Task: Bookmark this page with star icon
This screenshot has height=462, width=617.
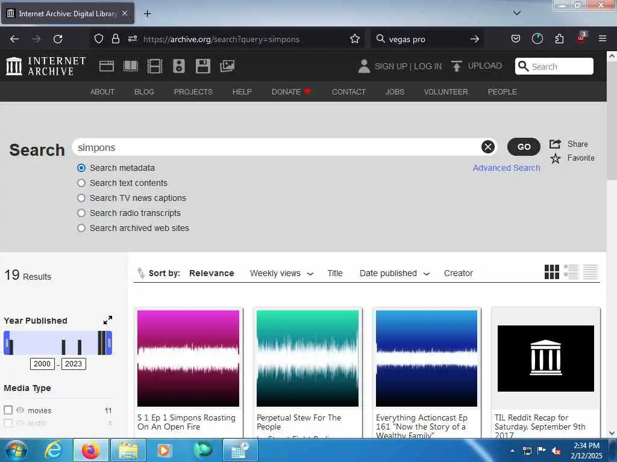Action: point(355,39)
